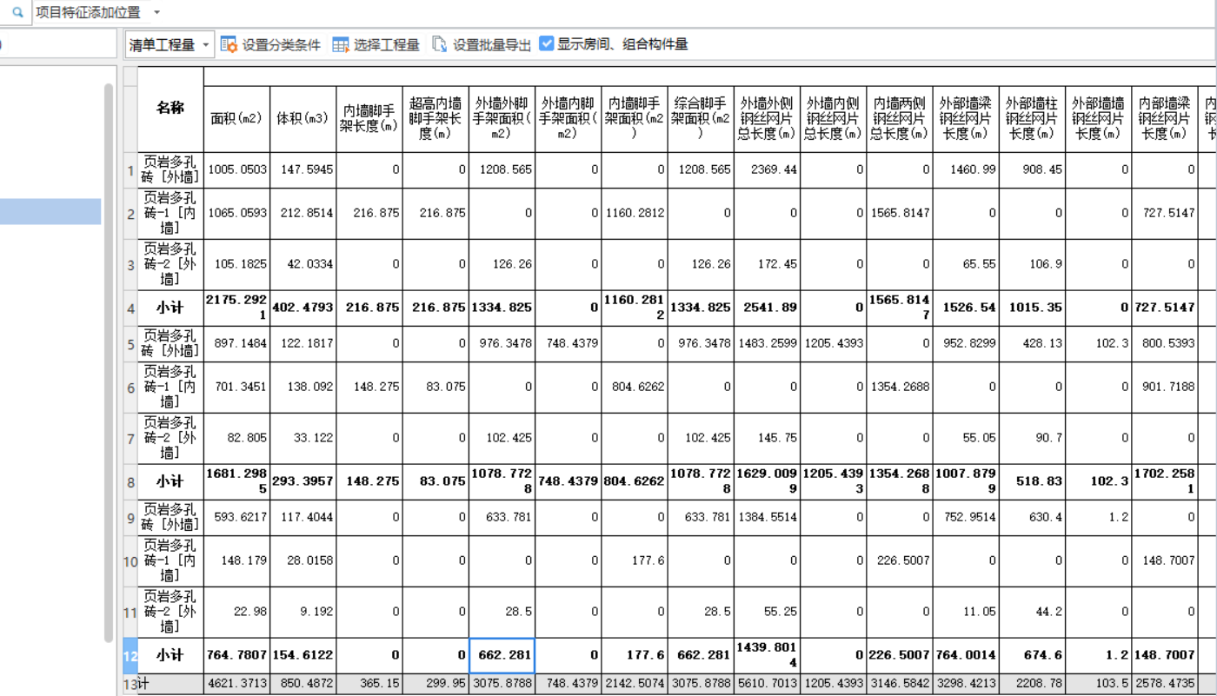
Task: Click the 内墙脚手架长度(m) column header
Action: (x=369, y=119)
